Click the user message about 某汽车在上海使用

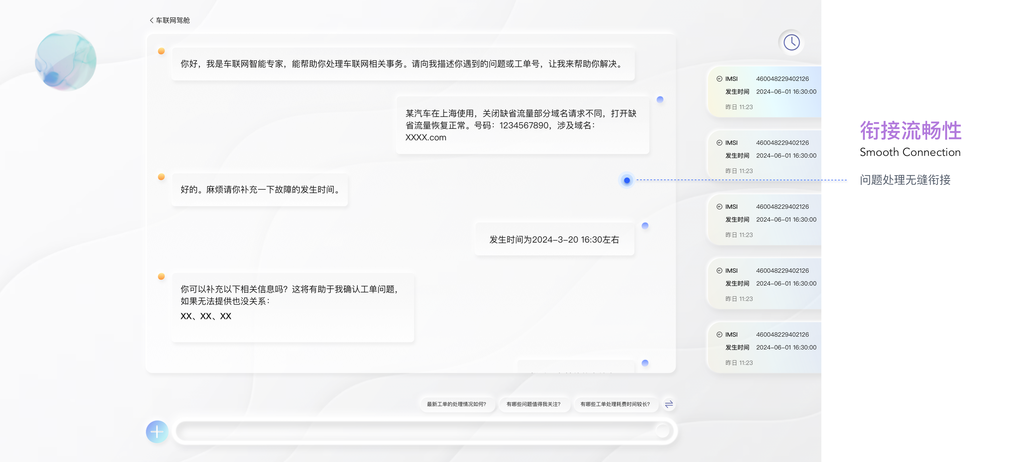coord(522,125)
